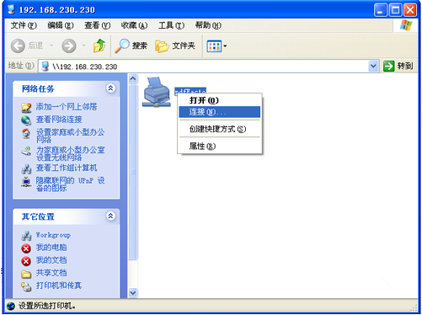This screenshot has width=422, height=315.
Task: Click Set up wireless network (设置无线网络) link
Action: click(x=70, y=153)
